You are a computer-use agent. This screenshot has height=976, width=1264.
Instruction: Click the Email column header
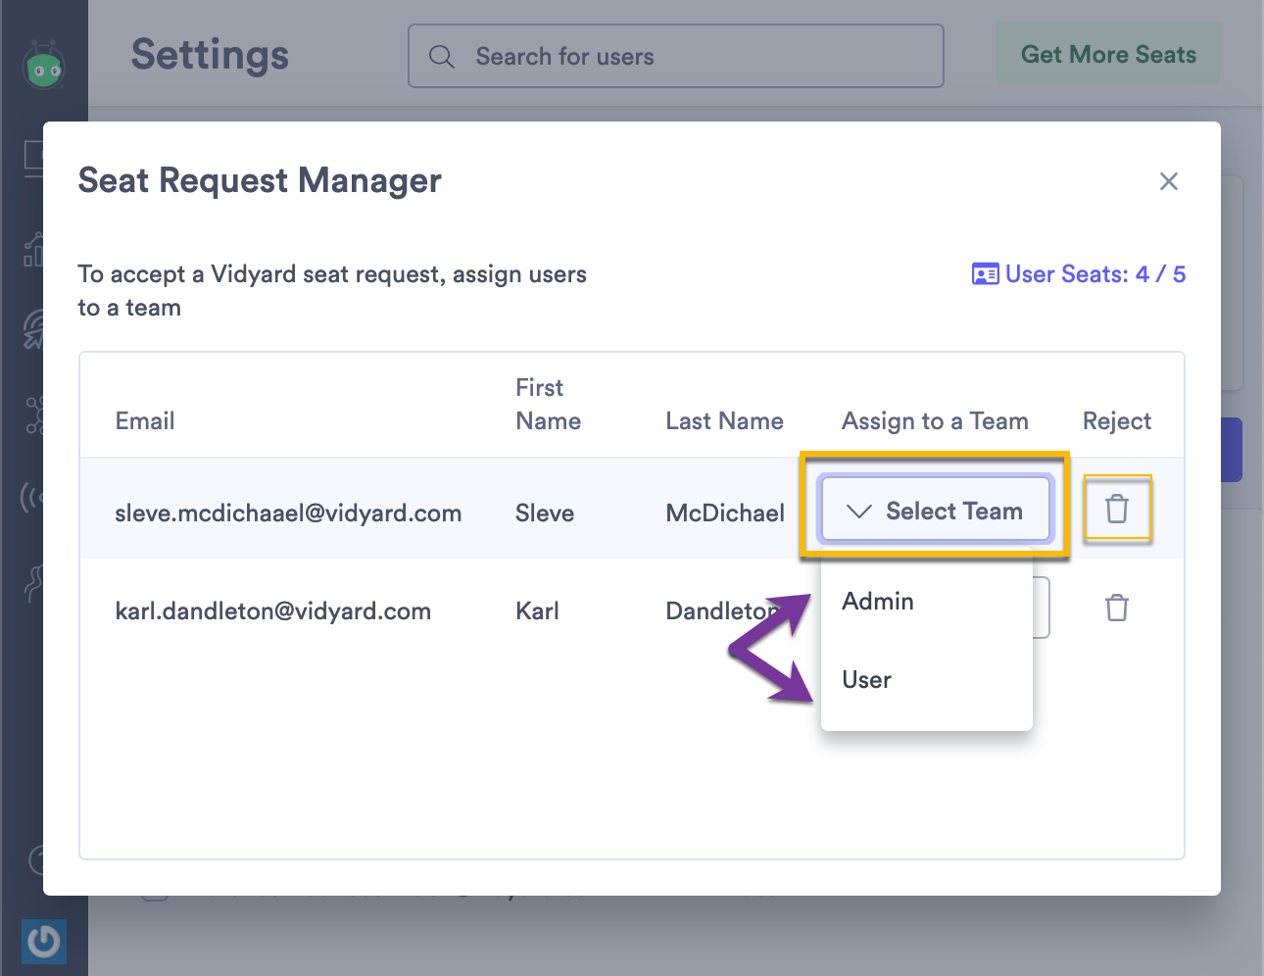(x=145, y=420)
